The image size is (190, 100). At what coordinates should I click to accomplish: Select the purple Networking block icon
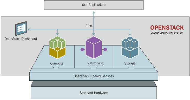[x=94, y=48]
